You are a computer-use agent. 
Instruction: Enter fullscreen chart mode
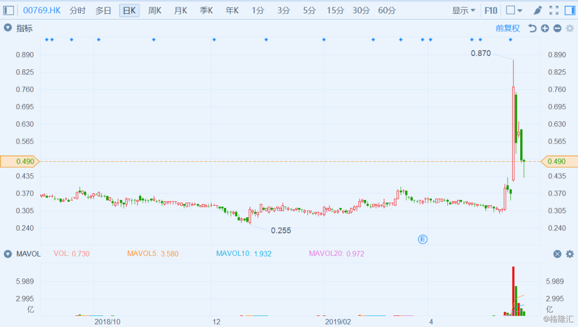point(554,10)
